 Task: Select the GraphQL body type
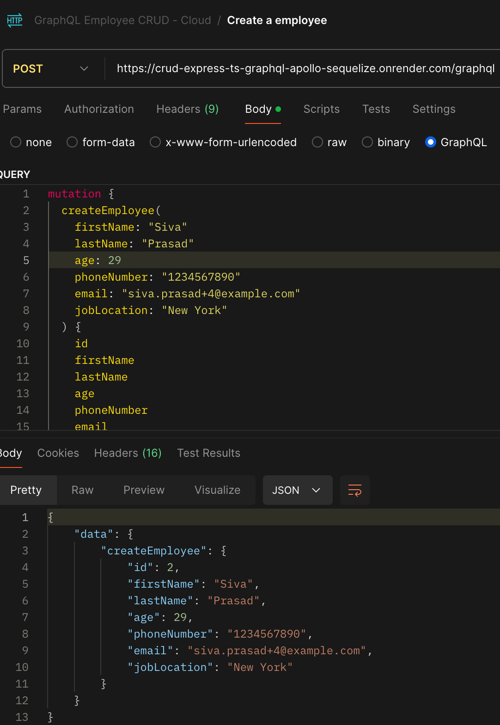pyautogui.click(x=456, y=142)
